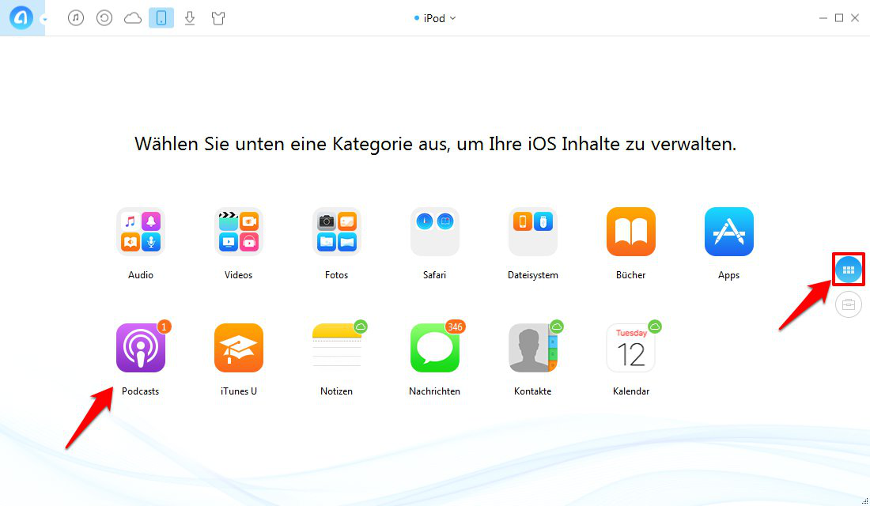This screenshot has width=870, height=506.
Task: Open the Audio category
Action: [140, 232]
